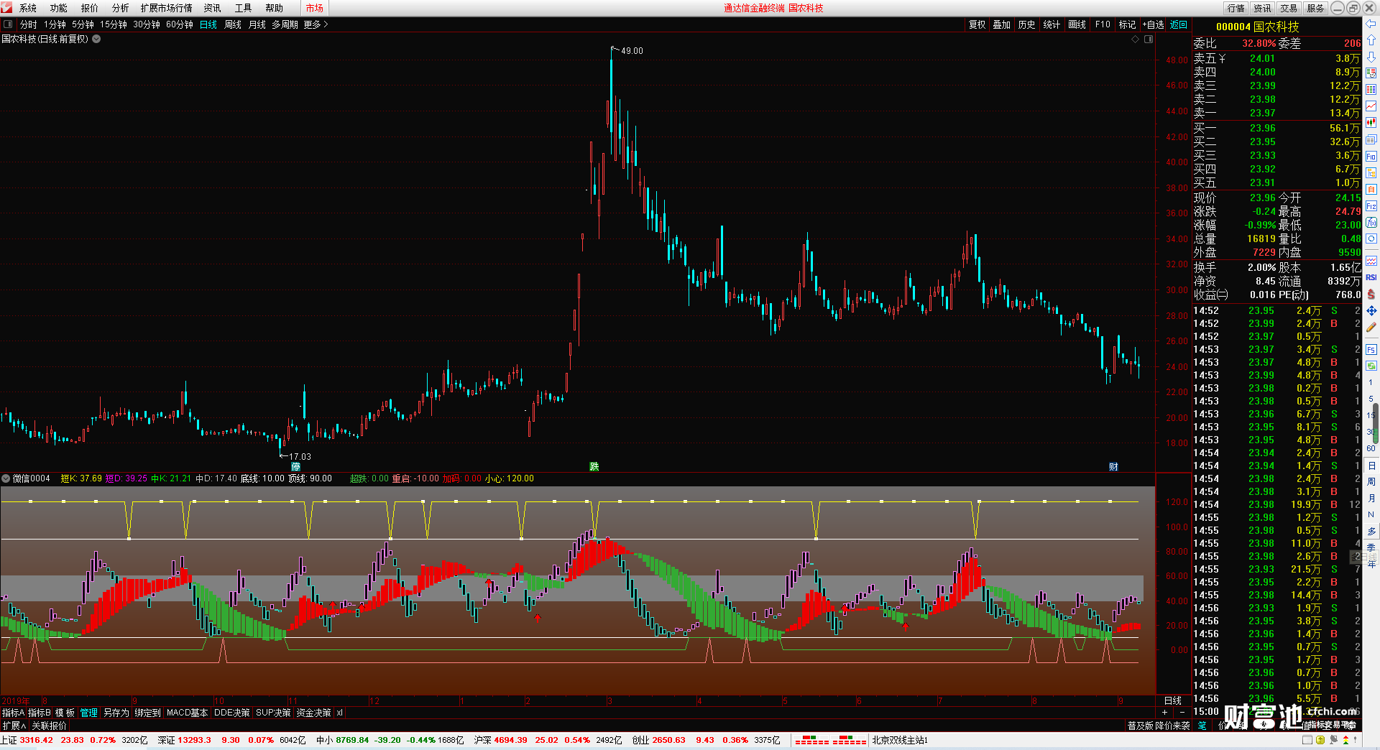
Task: Expand the 扩展∧ panel at bottom left
Action: pos(14,726)
